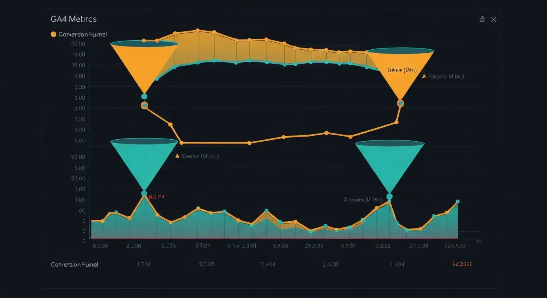Select the teal funnel above the 8.3 P4 label

(x=144, y=165)
